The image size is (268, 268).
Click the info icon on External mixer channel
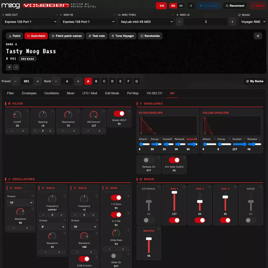coord(158,187)
